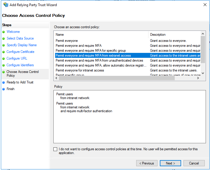
Task: Click the Description column header
Action: (174, 35)
